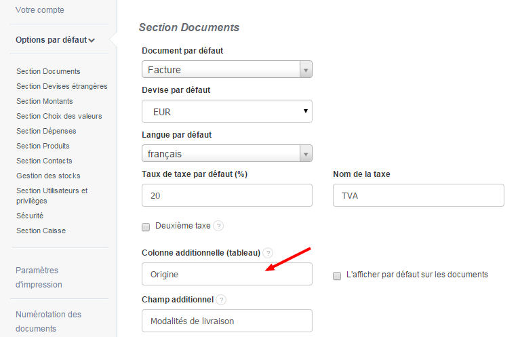Open the Langue par défaut dropdown
This screenshot has width=518, height=337.
point(227,153)
